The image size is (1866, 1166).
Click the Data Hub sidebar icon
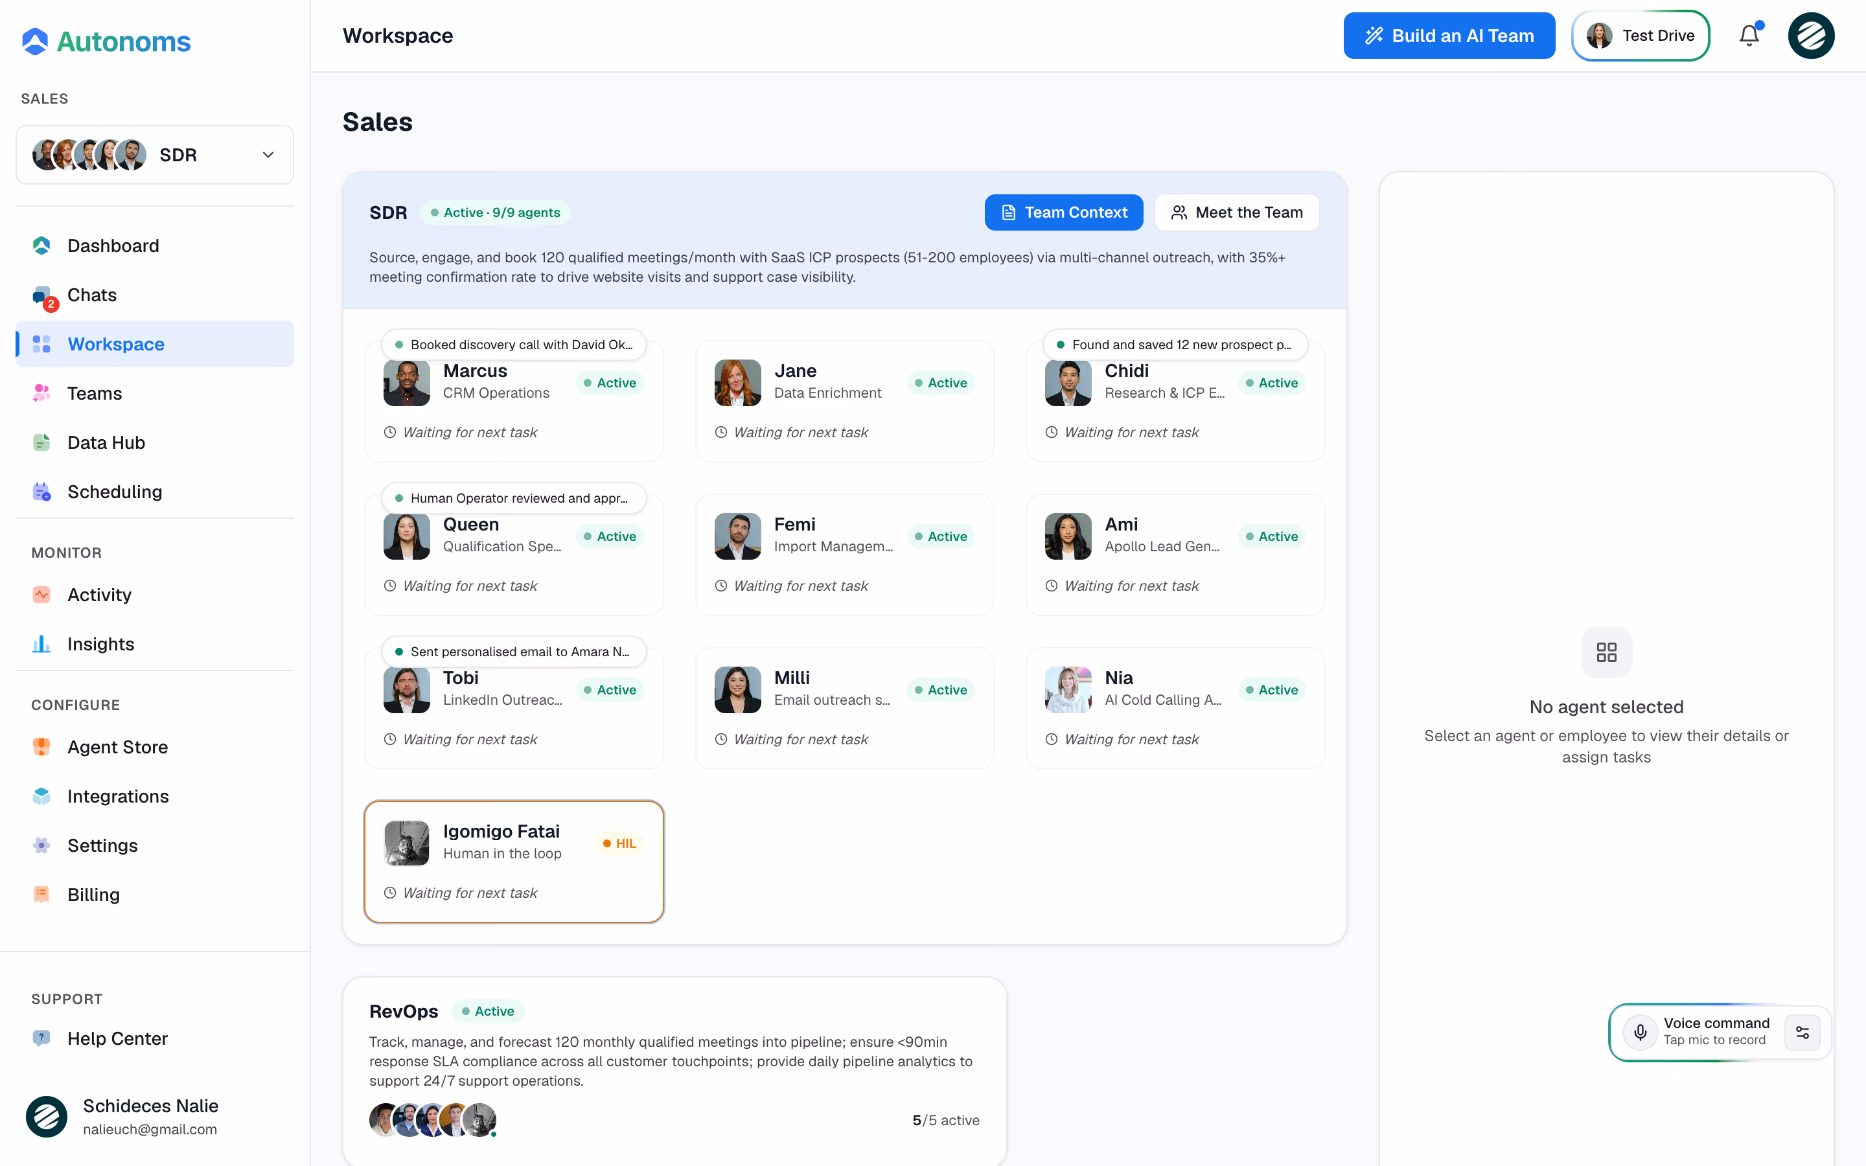[x=41, y=442]
